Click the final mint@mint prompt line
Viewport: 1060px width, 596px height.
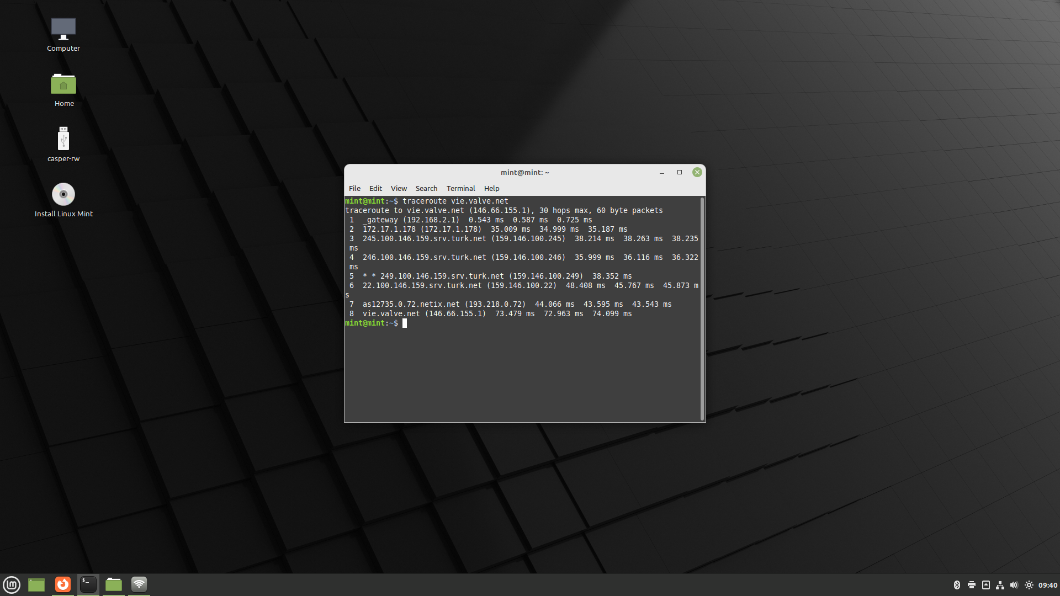(x=376, y=323)
